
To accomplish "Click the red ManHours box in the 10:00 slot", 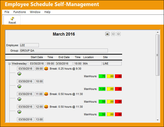I will click(x=118, y=89).
